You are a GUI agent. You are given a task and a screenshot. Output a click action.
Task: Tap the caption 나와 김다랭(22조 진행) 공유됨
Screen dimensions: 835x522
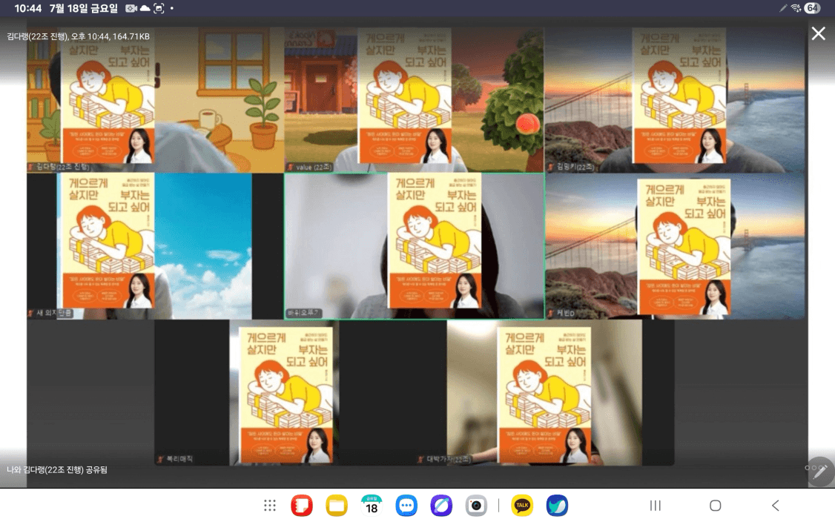click(x=57, y=470)
